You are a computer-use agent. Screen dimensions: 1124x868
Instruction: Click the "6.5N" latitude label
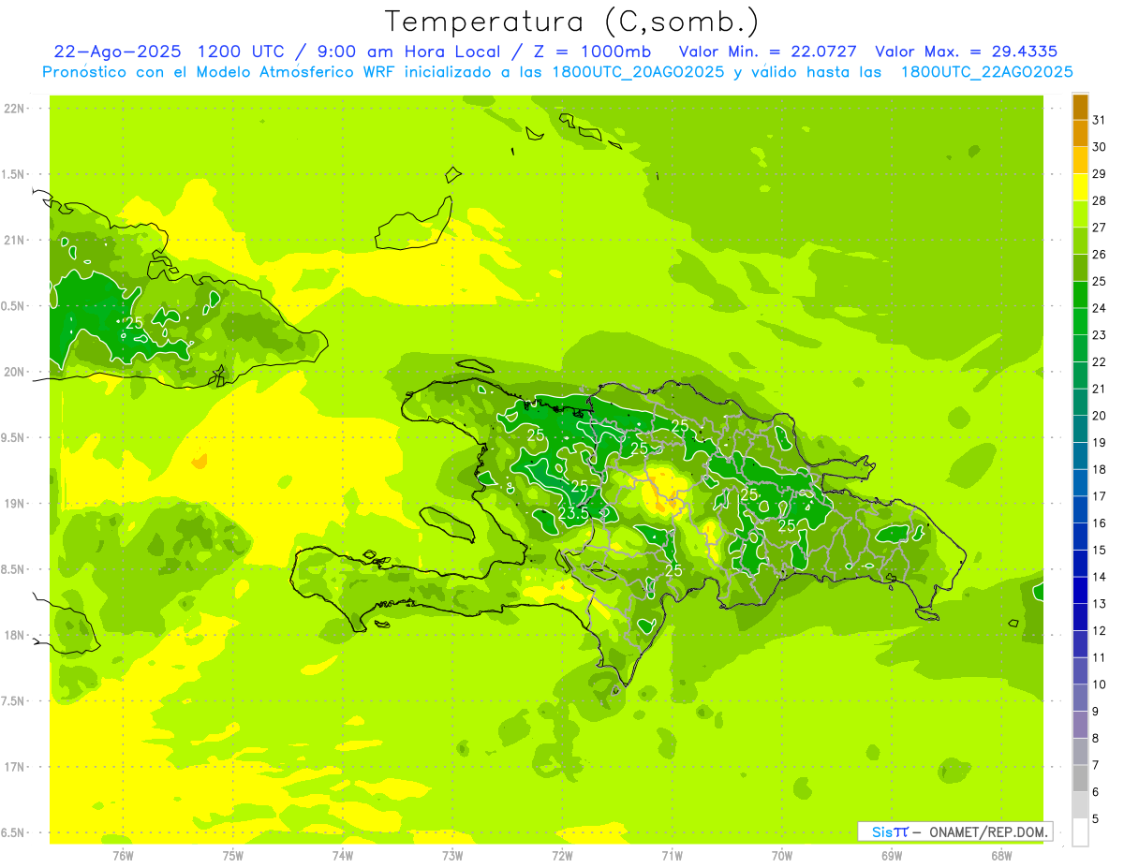click(x=14, y=832)
